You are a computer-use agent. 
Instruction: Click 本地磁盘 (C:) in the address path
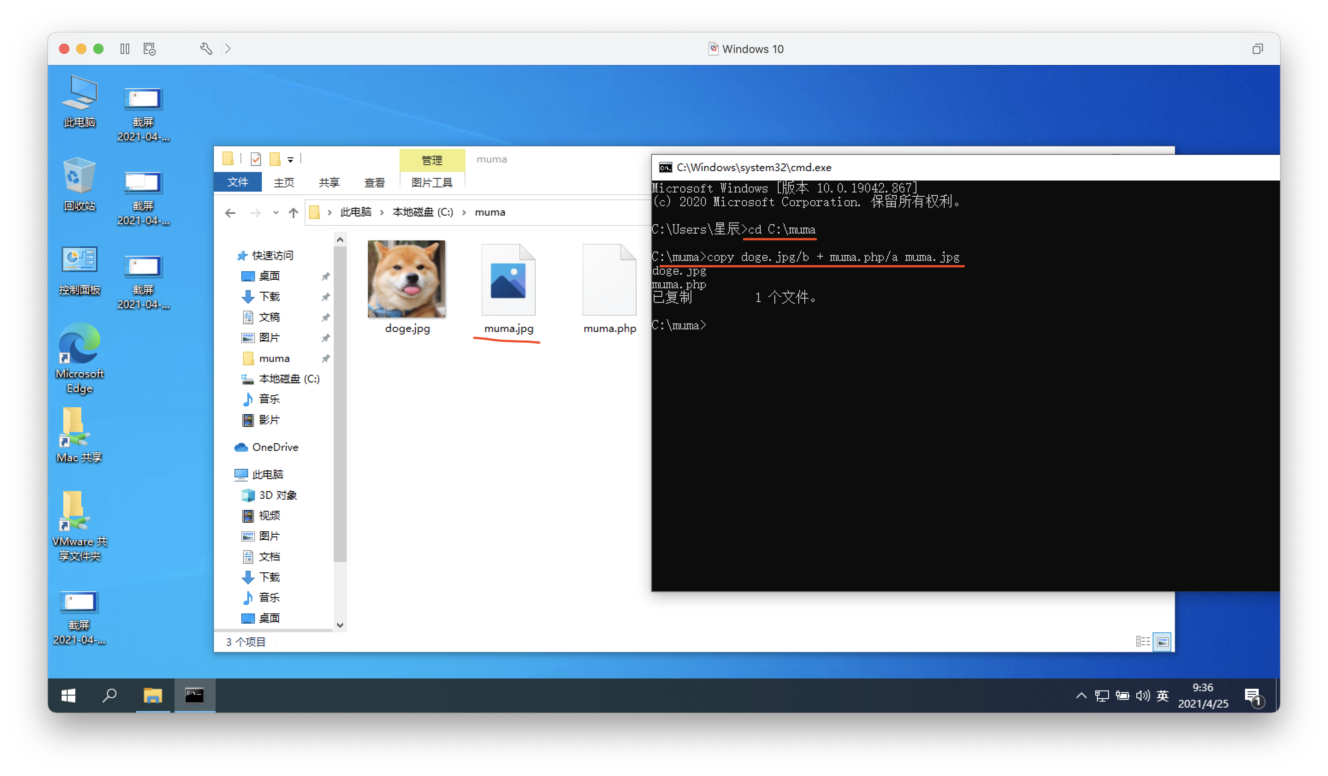click(x=423, y=212)
